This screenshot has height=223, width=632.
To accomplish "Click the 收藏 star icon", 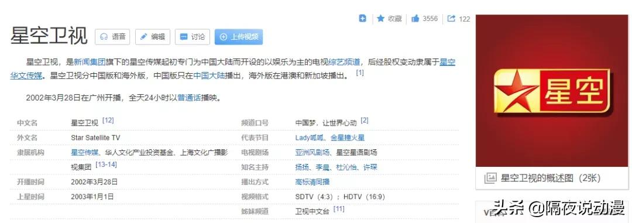I will 380,19.
